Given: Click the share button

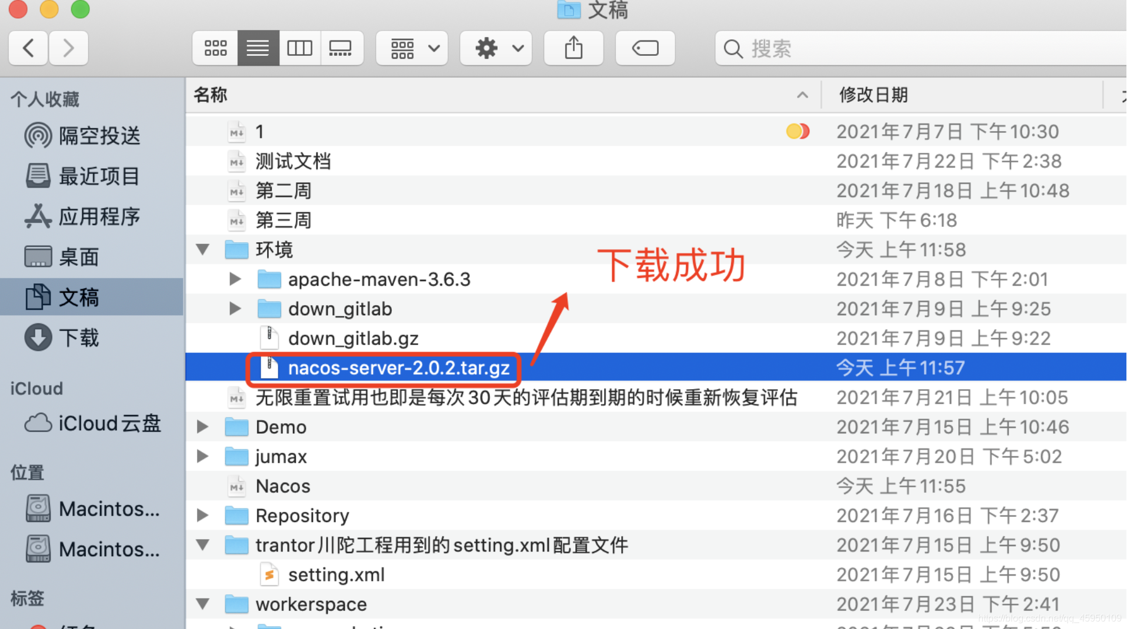Looking at the screenshot, I should (x=573, y=48).
